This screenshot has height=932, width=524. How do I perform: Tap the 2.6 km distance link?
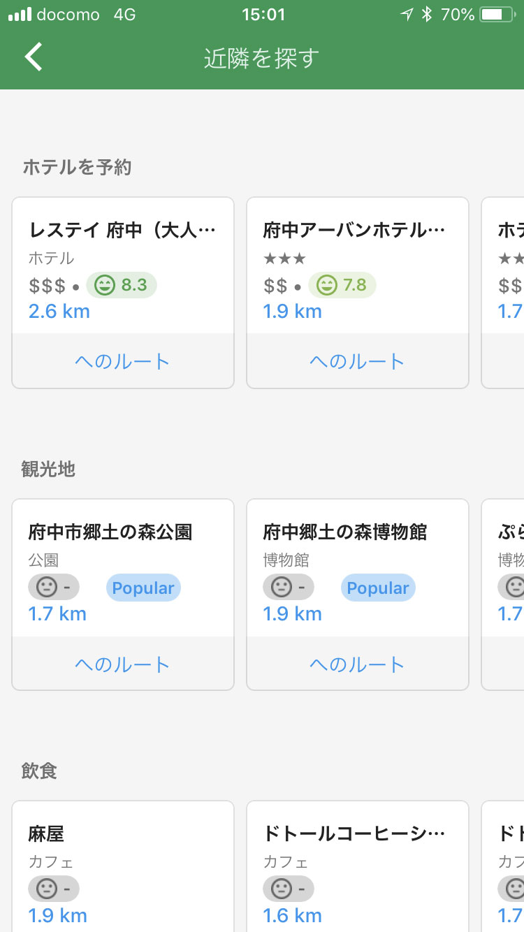pyautogui.click(x=59, y=311)
